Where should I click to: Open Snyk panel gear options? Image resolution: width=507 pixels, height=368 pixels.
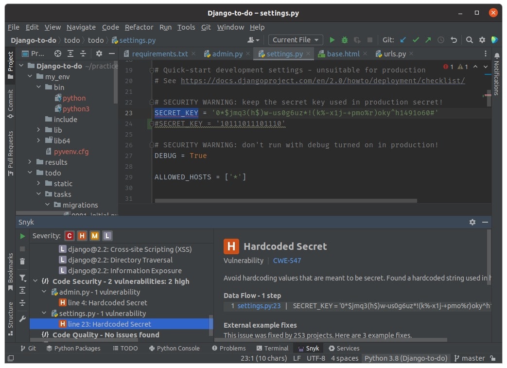pos(472,222)
